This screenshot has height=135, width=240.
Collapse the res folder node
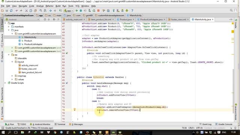click(x=9, y=55)
